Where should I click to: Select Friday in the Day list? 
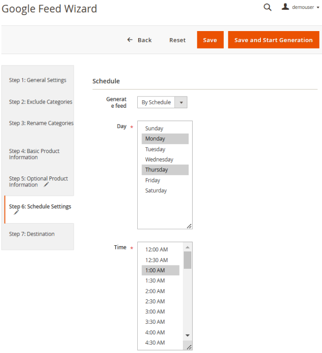point(165,180)
